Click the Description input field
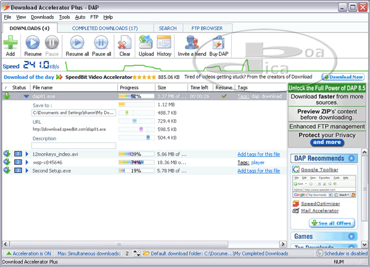Image resolution: width=370 pixels, height=267 pixels. [x=73, y=146]
